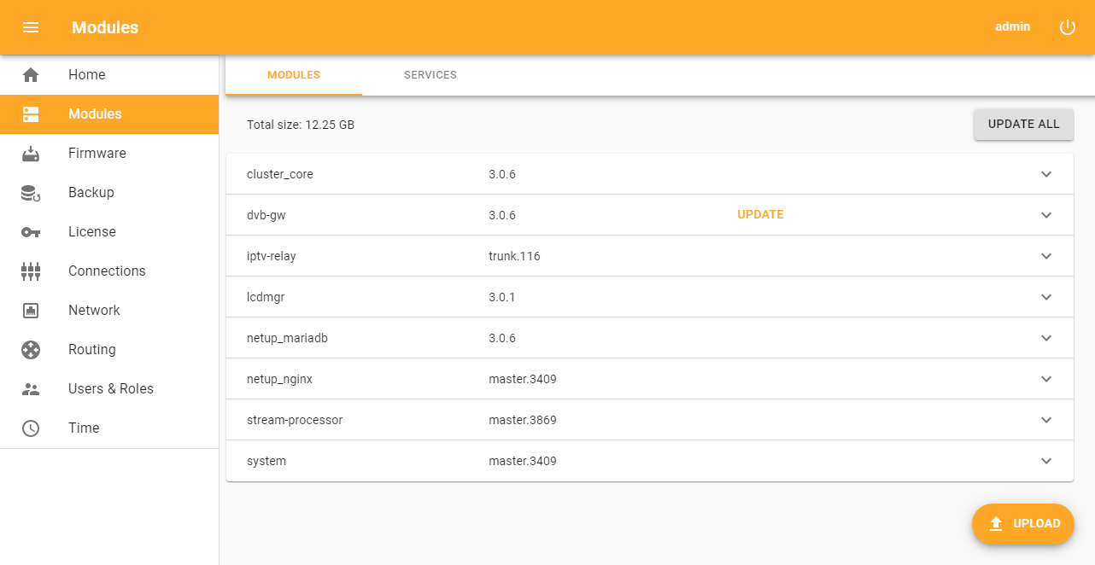1095x565 pixels.
Task: Go to the Backup page
Action: pyautogui.click(x=109, y=193)
